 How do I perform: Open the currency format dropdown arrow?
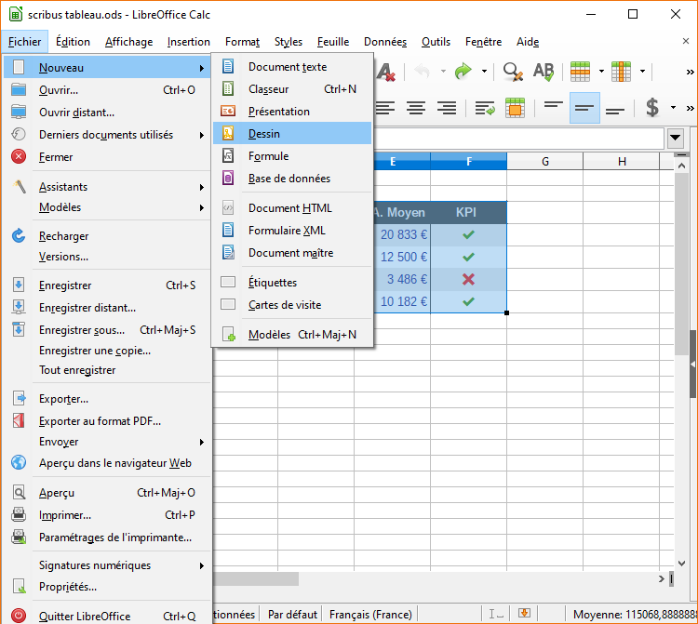pyautogui.click(x=673, y=108)
